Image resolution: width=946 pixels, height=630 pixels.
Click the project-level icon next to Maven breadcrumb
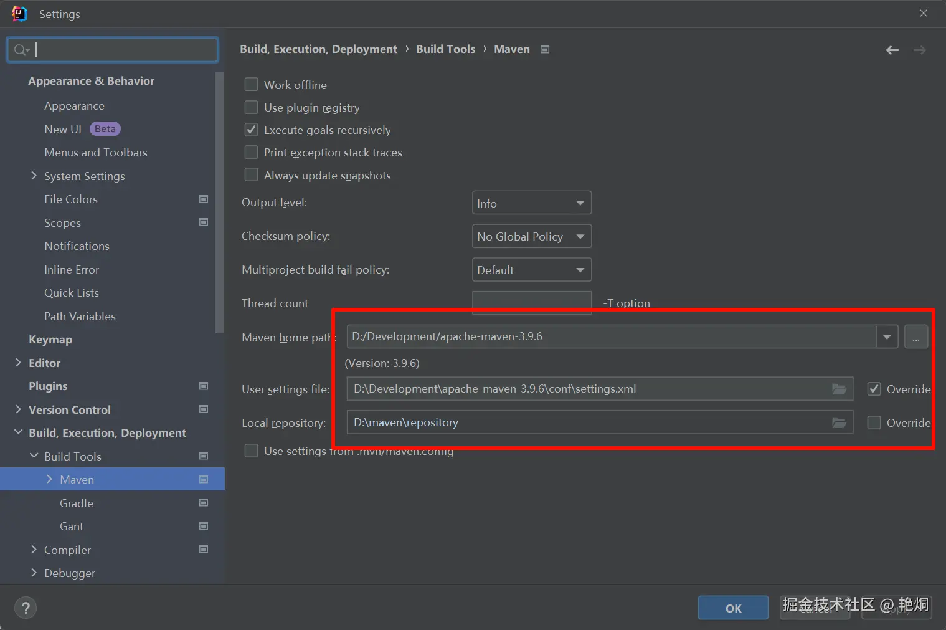pyautogui.click(x=544, y=49)
